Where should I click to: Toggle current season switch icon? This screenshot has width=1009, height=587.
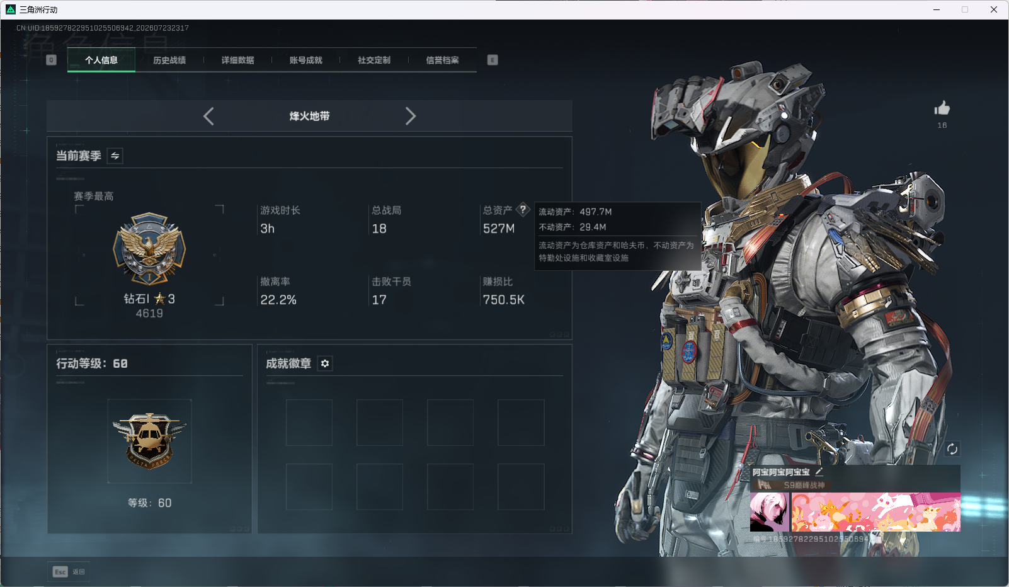coord(115,156)
